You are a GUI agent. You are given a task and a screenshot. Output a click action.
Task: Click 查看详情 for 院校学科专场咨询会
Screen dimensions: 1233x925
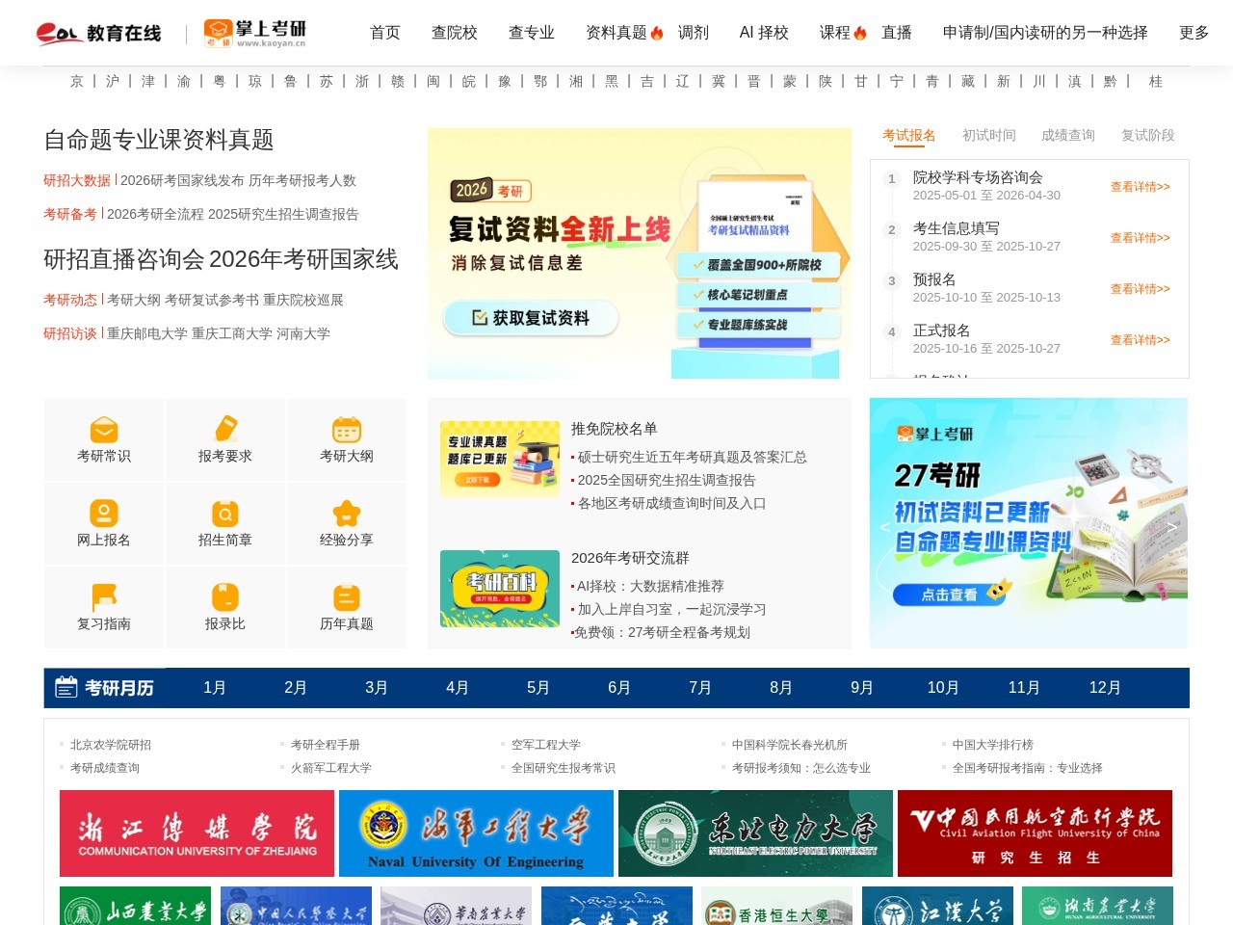pyautogui.click(x=1141, y=187)
